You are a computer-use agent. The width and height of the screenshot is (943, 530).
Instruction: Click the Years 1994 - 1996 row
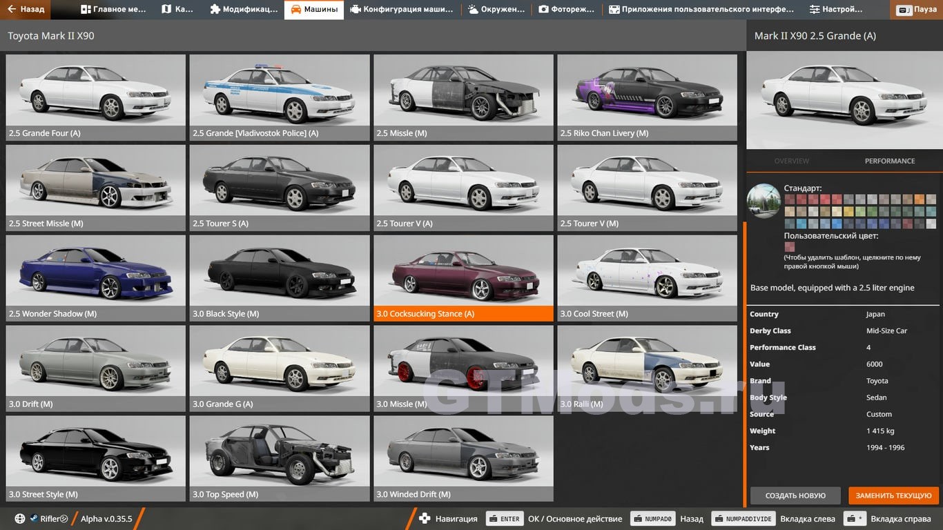click(843, 447)
